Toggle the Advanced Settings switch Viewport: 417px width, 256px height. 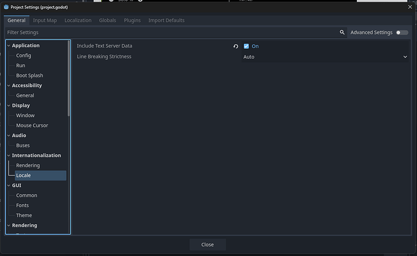[401, 33]
